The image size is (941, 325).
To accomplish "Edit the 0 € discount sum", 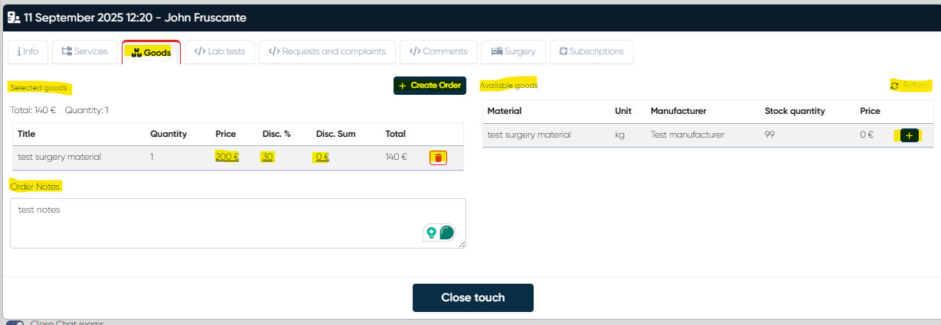I will [322, 157].
